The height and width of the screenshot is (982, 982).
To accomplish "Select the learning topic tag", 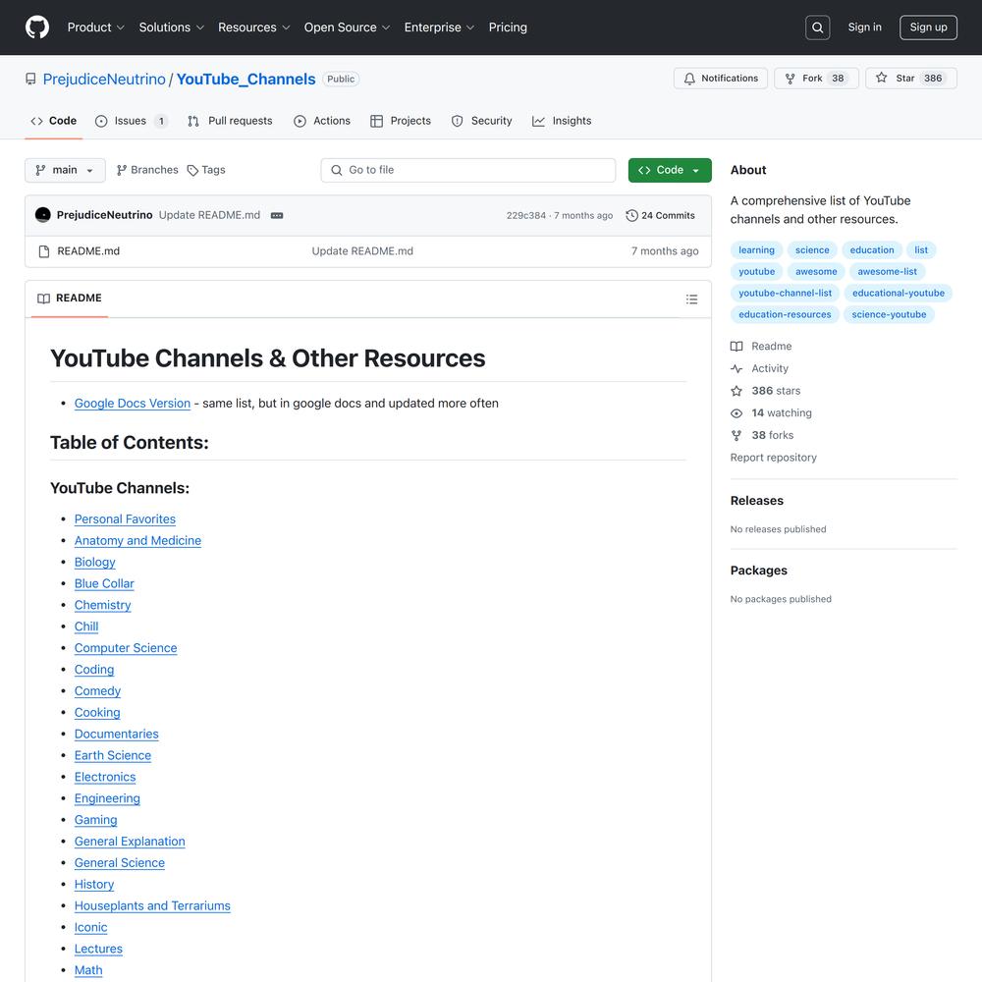I will pyautogui.click(x=756, y=249).
